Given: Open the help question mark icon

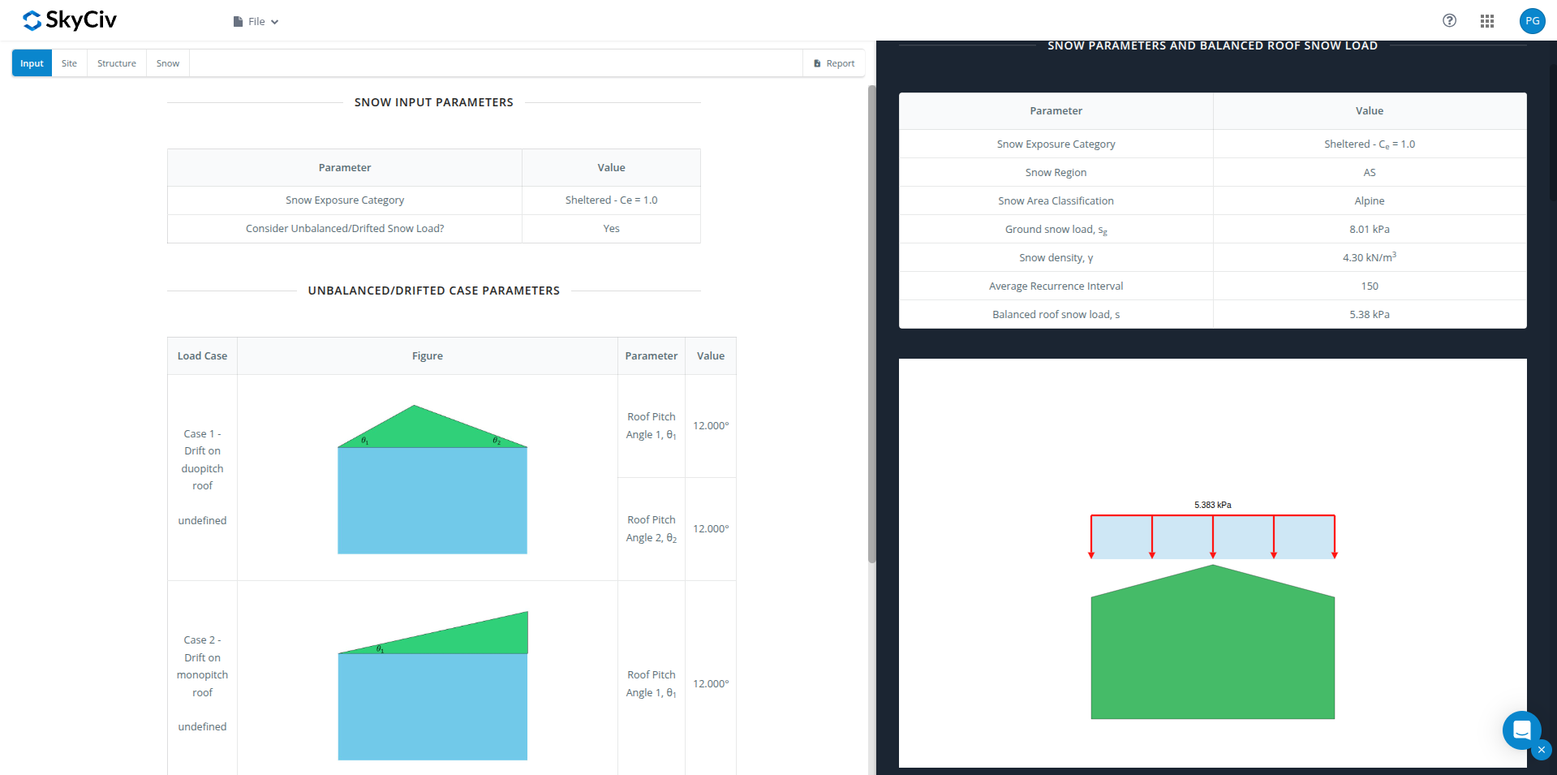Looking at the screenshot, I should tap(1449, 21).
